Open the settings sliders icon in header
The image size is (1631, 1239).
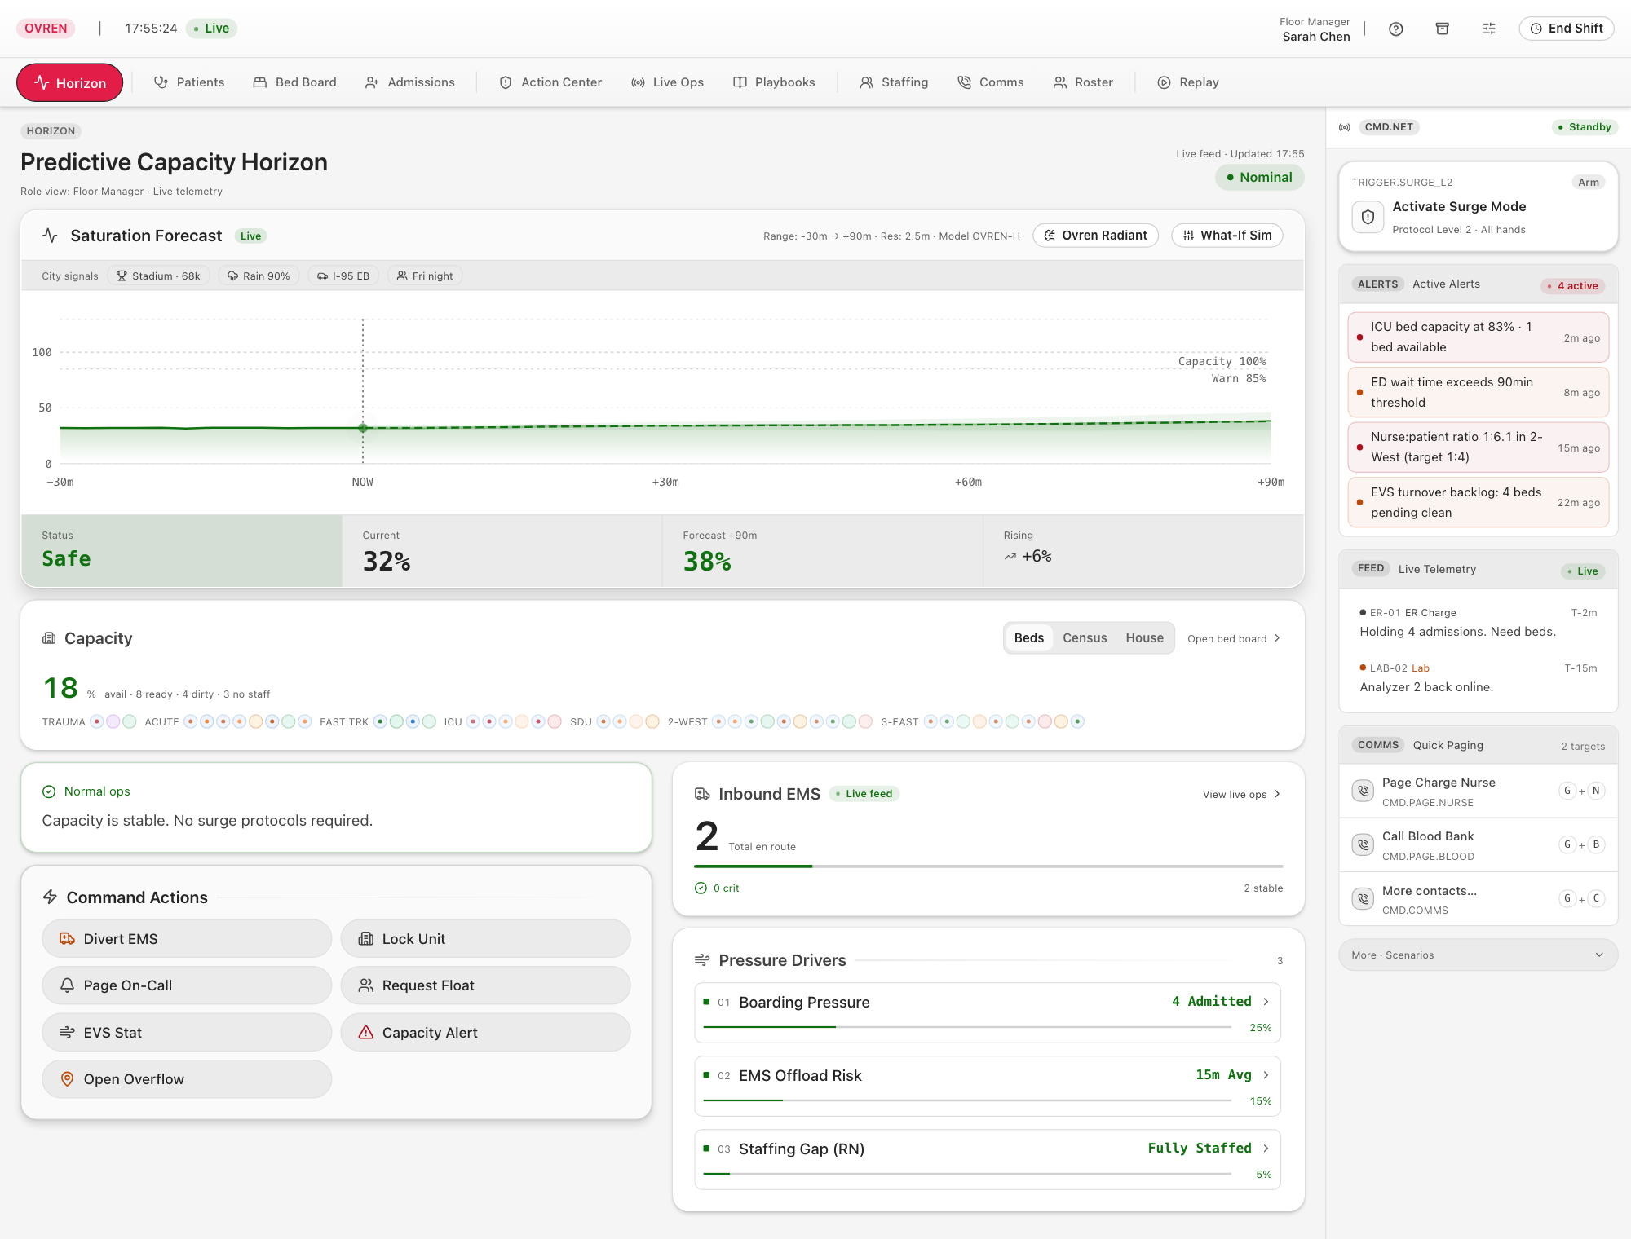[x=1489, y=29]
